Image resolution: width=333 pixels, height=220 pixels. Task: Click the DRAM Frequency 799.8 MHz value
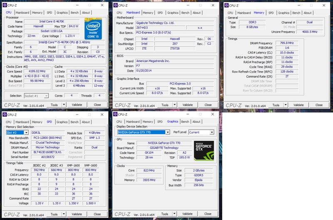click(x=287, y=43)
